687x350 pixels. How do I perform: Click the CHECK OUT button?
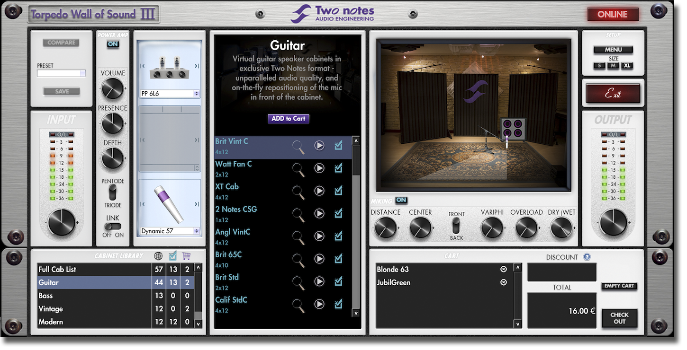tap(619, 318)
